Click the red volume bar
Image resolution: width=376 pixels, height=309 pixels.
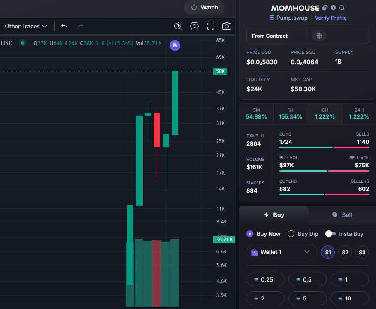157,273
